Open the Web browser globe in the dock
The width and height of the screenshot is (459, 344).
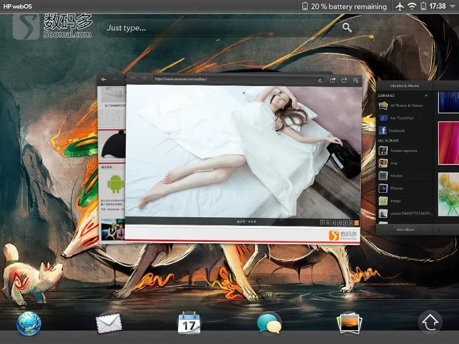tap(29, 323)
